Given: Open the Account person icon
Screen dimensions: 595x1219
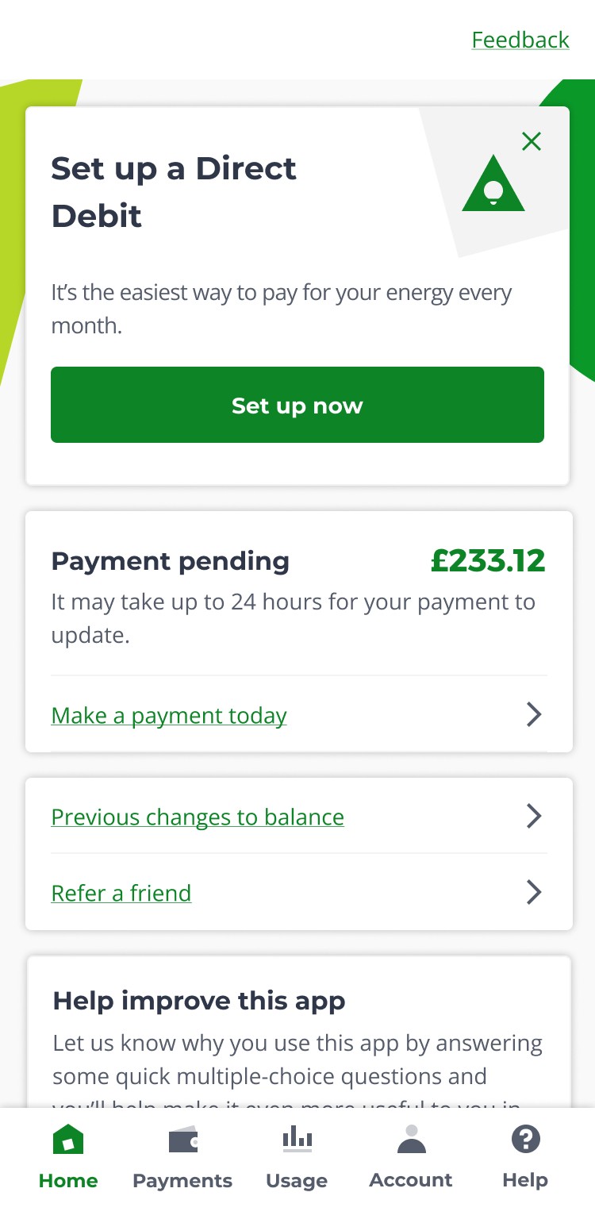Looking at the screenshot, I should (x=411, y=1139).
